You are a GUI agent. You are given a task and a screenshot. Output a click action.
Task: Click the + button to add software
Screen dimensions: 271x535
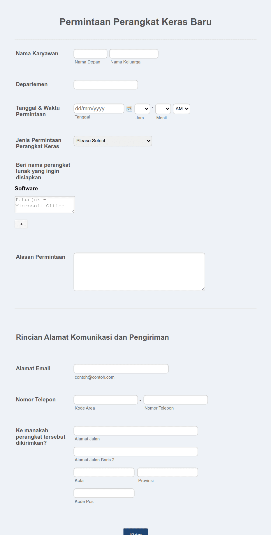click(21, 224)
